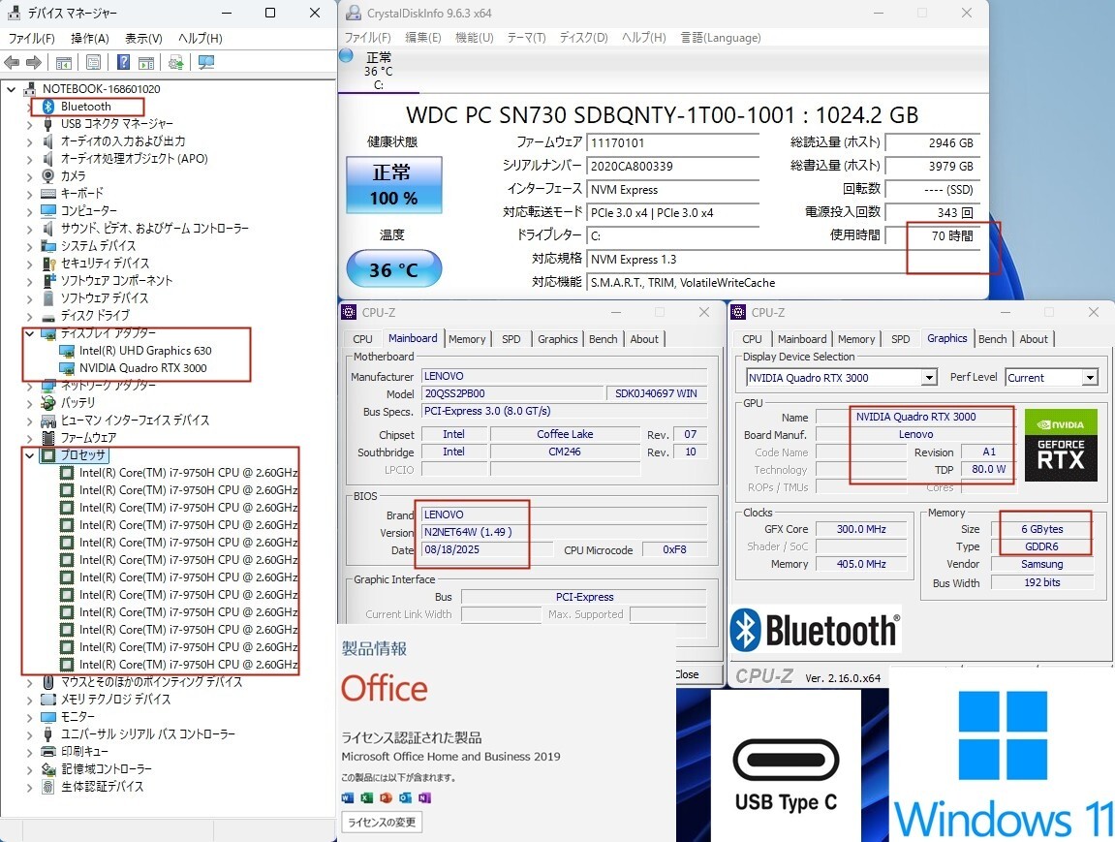Expand the コンピューター node
Image resolution: width=1115 pixels, height=842 pixels.
[29, 211]
